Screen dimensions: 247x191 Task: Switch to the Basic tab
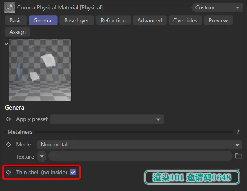[x=16, y=20]
